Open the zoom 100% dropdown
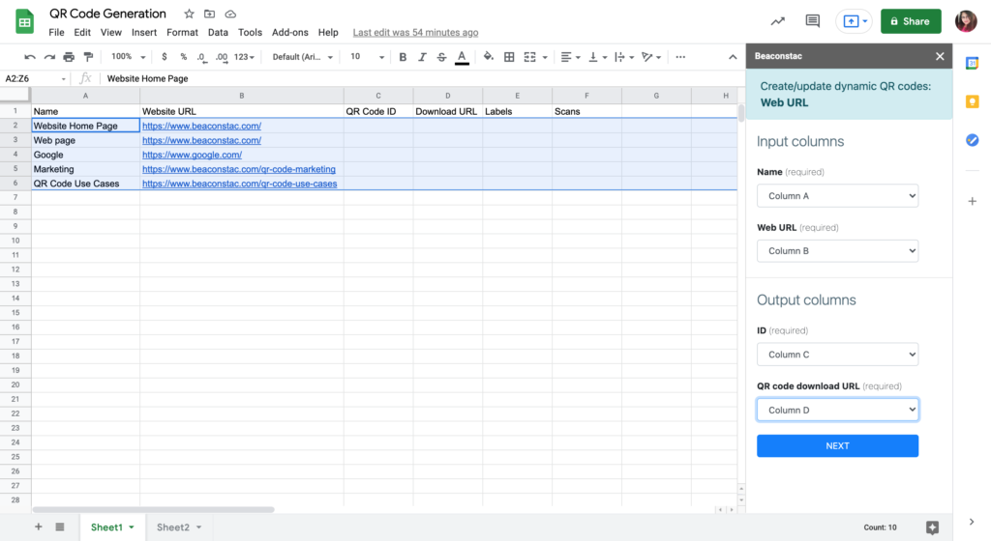Viewport: 991px width, 541px height. point(129,57)
